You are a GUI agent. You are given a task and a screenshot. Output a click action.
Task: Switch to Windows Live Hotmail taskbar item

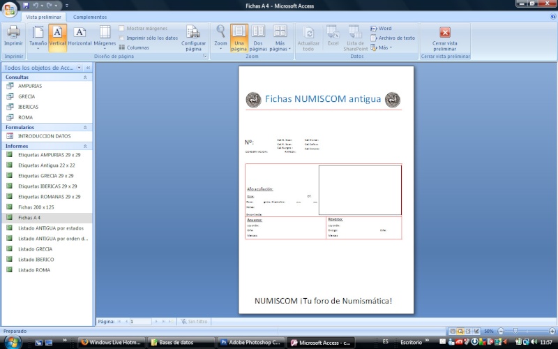point(112,343)
